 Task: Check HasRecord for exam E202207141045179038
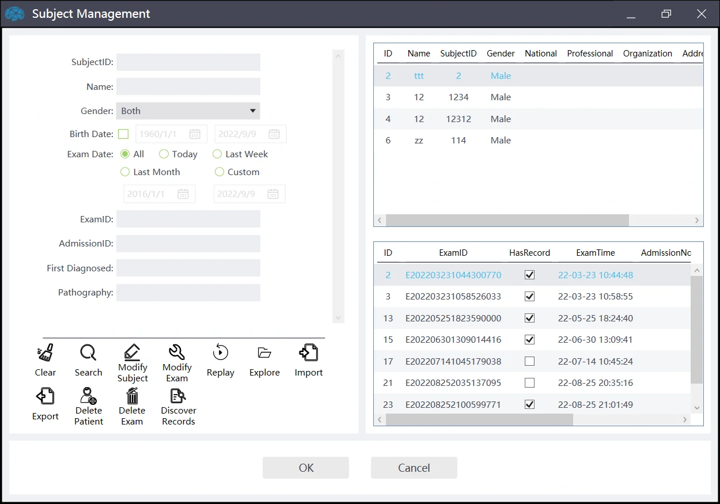[529, 362]
